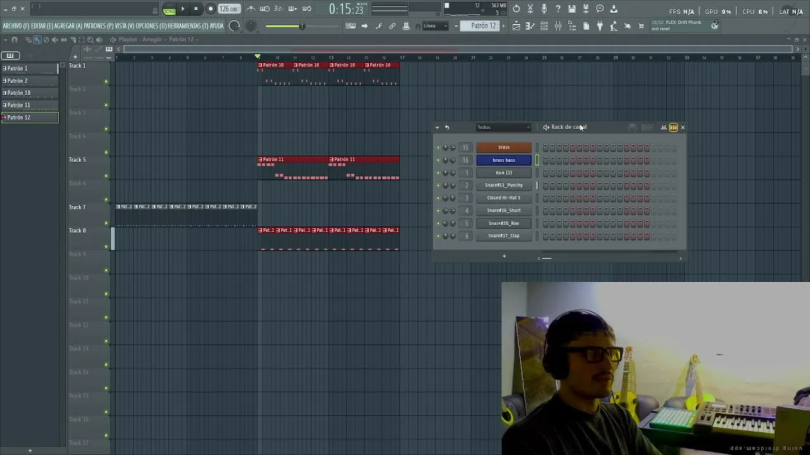Open the Snare#16_Short channel button
810x455 pixels.
point(504,210)
